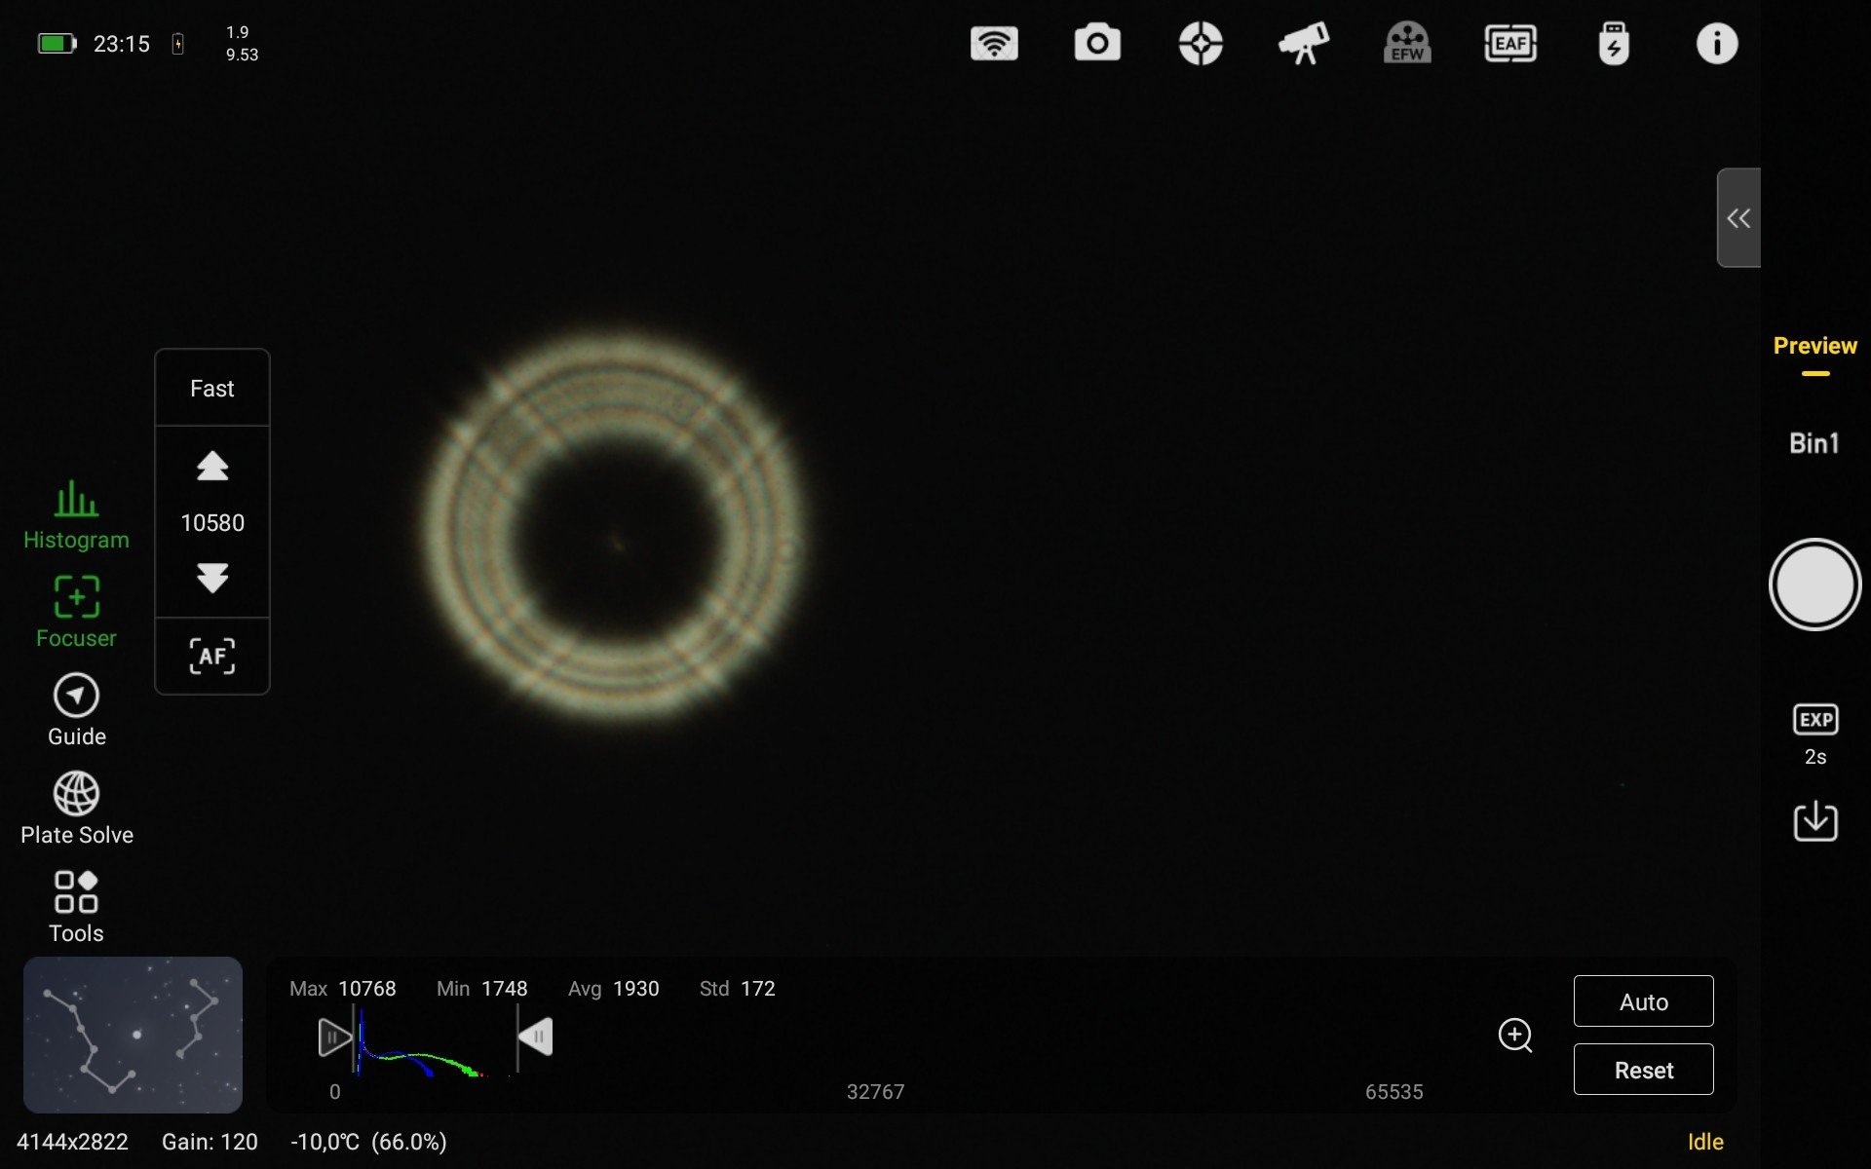1871x1169 pixels.
Task: Click the Reset histogram button
Action: [x=1643, y=1070]
